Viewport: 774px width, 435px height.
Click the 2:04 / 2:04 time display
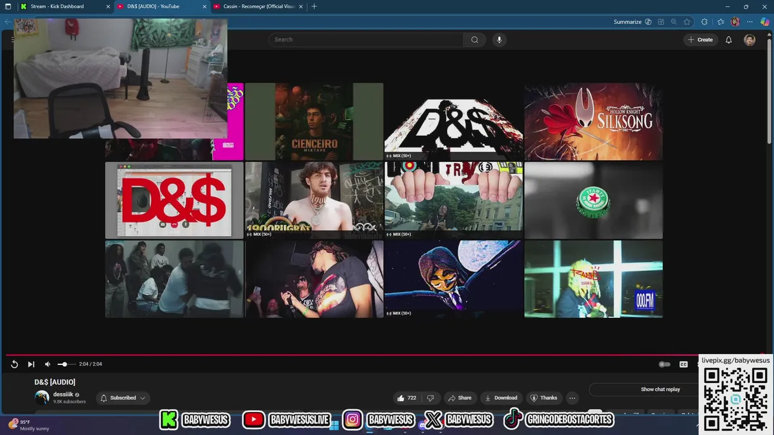point(91,364)
